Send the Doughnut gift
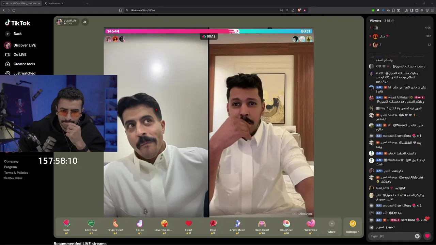 (x=286, y=227)
